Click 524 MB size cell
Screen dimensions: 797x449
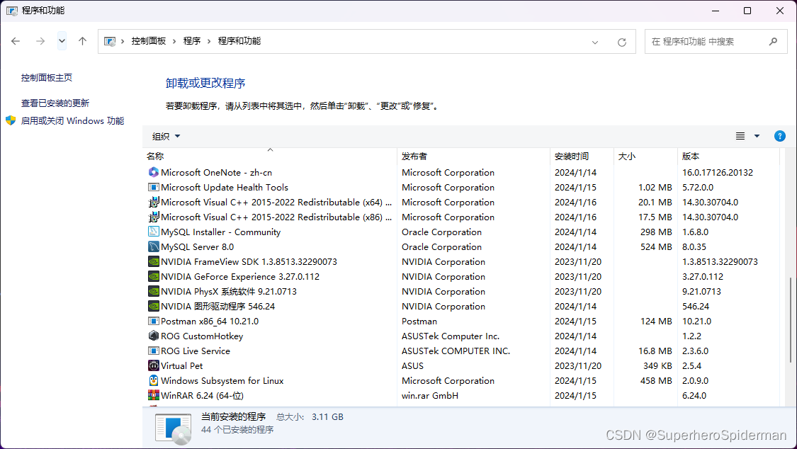click(656, 247)
